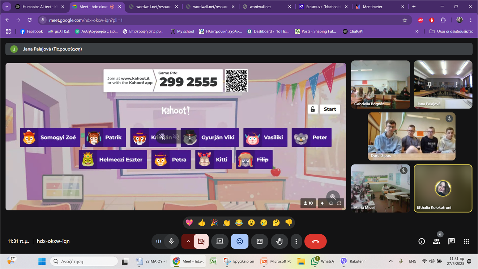
Task: Start presenting your screen
Action: pyautogui.click(x=220, y=241)
